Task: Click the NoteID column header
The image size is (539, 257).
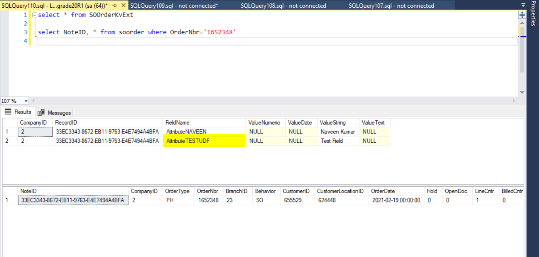Action: 73,191
